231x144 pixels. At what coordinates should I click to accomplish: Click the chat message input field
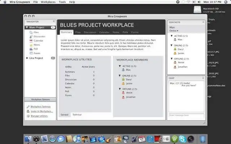186,115
